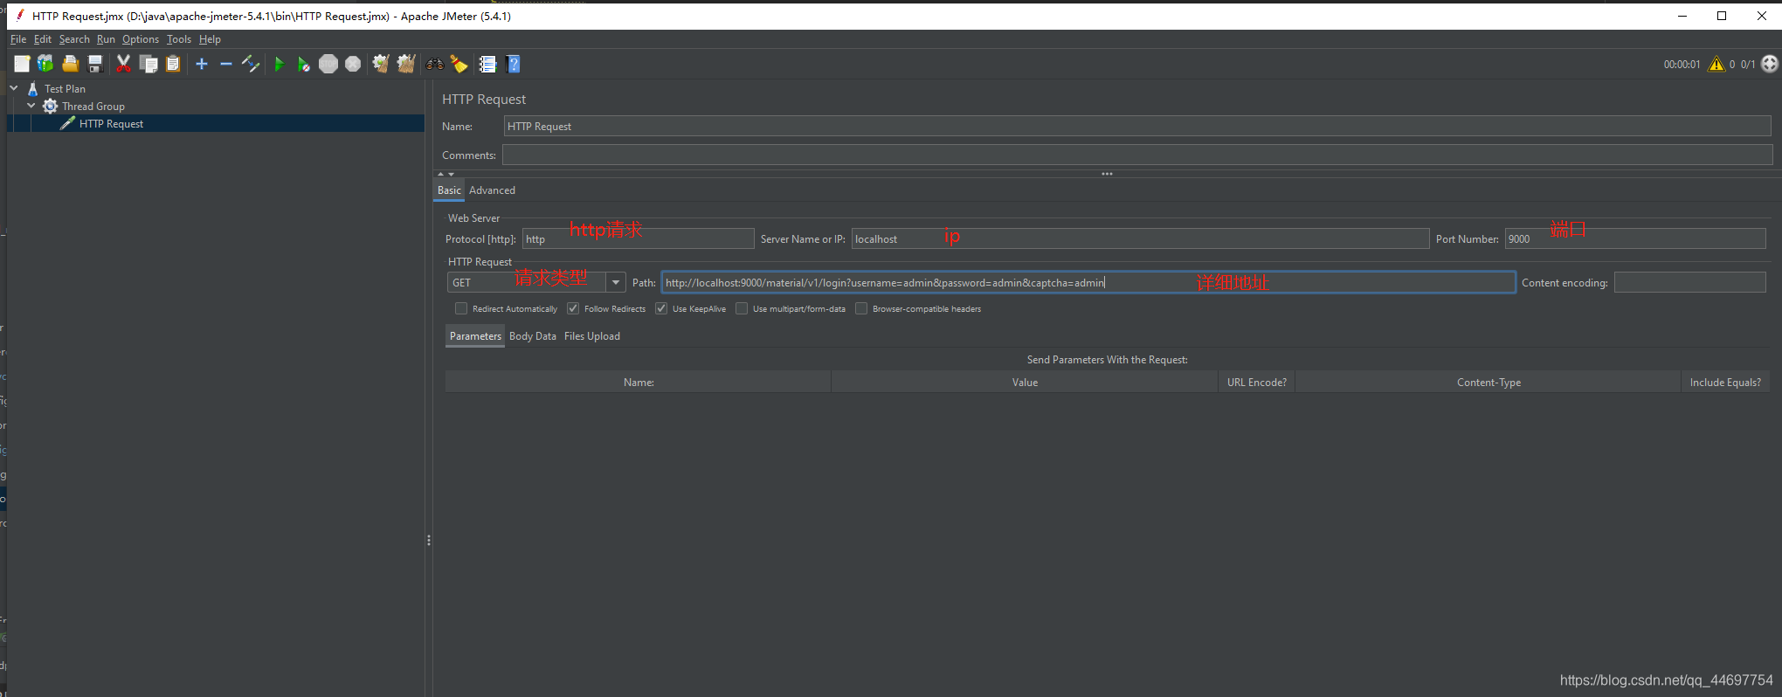The image size is (1782, 697).
Task: Open the GET request method dropdown
Action: pyautogui.click(x=616, y=282)
